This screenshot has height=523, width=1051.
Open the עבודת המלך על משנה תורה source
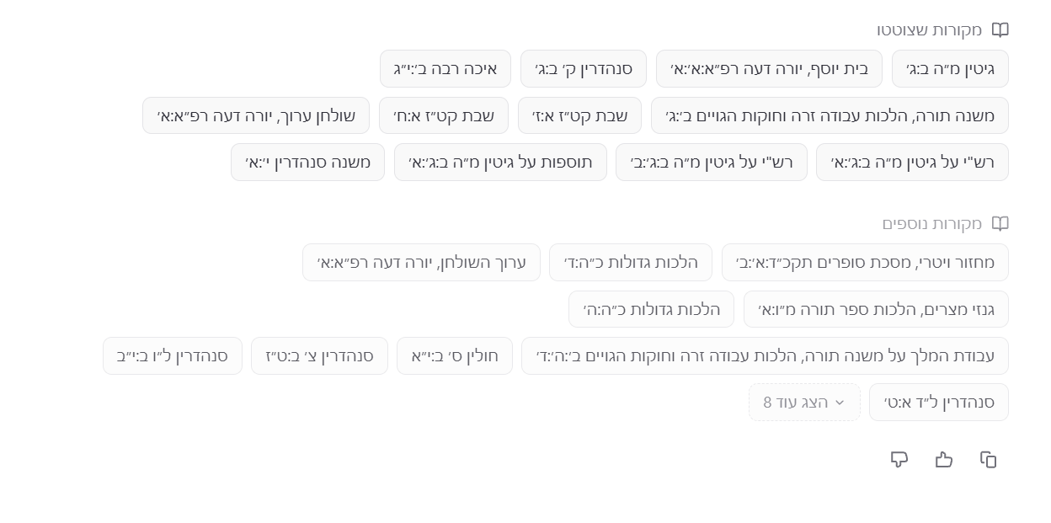coord(765,356)
